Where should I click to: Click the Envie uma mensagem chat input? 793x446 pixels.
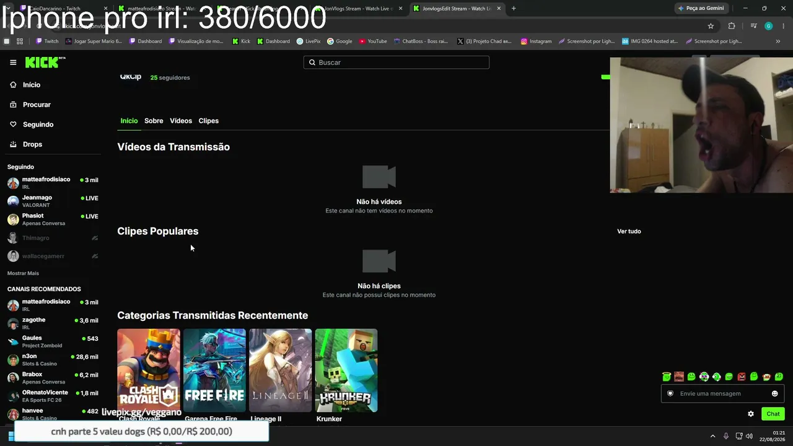click(x=722, y=393)
